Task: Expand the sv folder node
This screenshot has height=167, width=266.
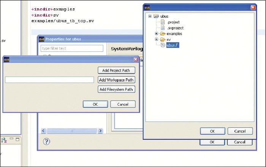Action: coord(156,39)
